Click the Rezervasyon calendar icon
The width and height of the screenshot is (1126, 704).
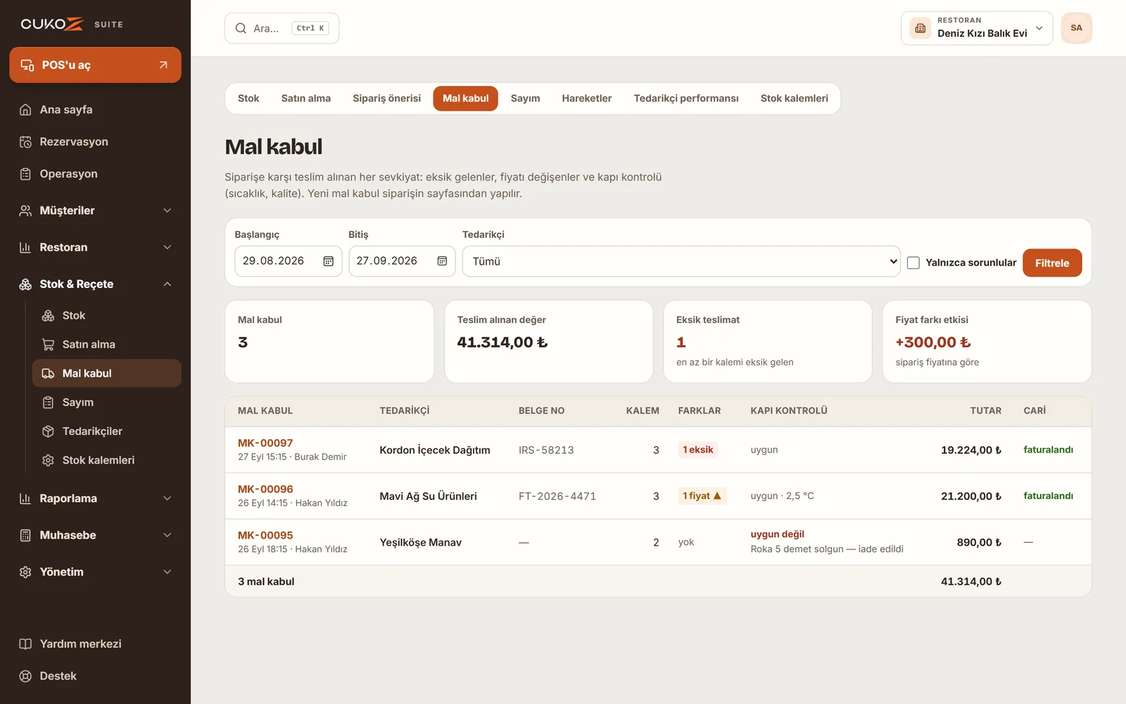[25, 142]
